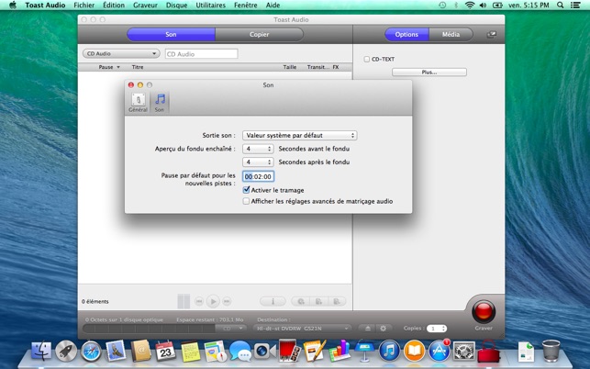The image size is (590, 369).
Task: Open Secondes après le fondu dropdown
Action: 258,162
